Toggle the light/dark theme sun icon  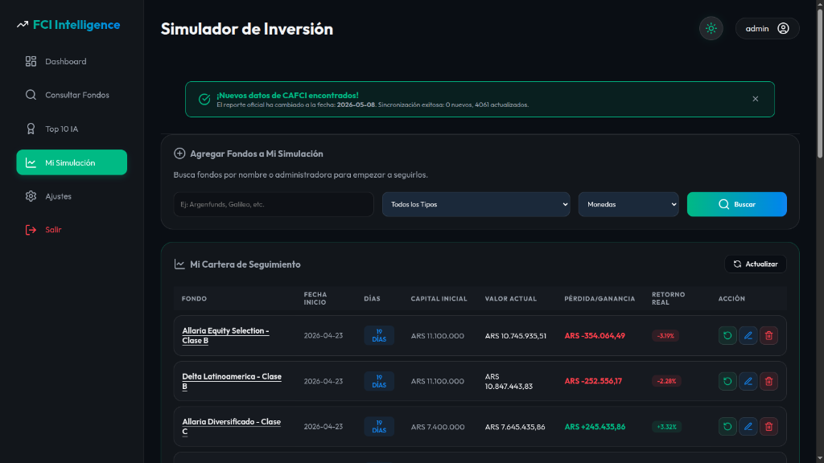711,28
